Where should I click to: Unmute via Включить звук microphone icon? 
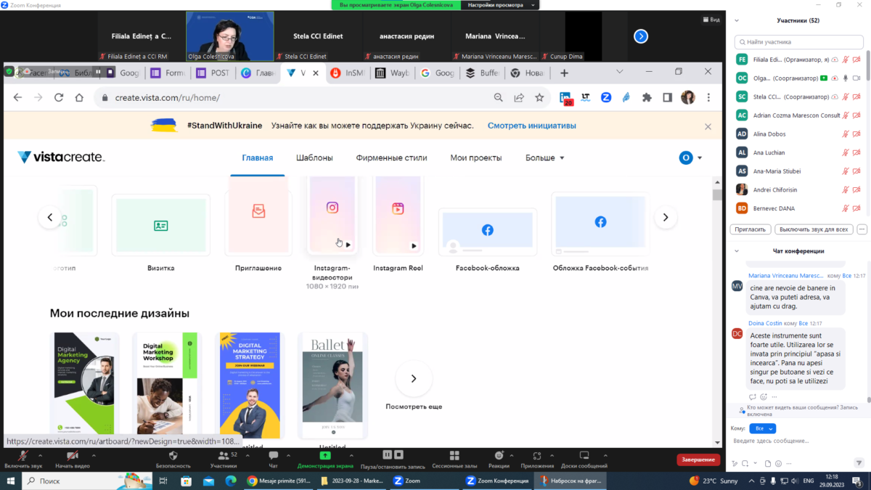(x=23, y=455)
